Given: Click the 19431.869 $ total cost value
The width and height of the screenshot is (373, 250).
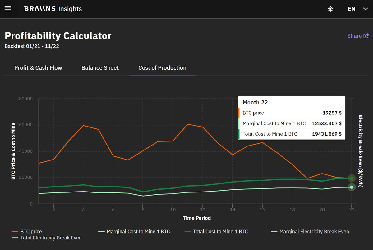Looking at the screenshot, I should point(327,134).
